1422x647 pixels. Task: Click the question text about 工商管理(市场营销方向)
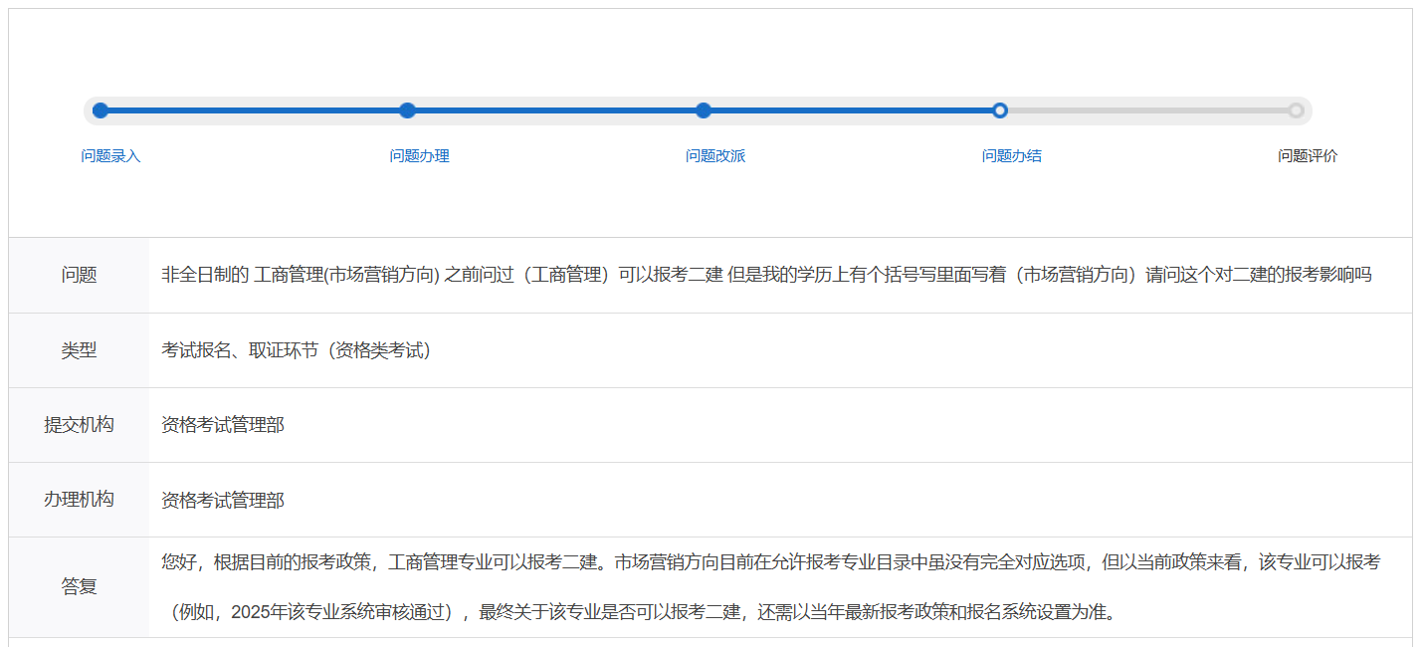[x=766, y=275]
